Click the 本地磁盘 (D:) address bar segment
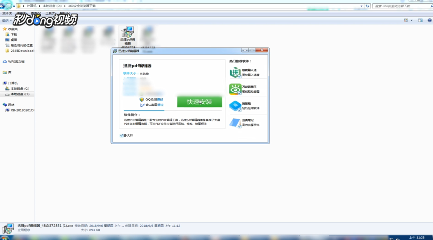This screenshot has width=433, height=240. pos(52,6)
